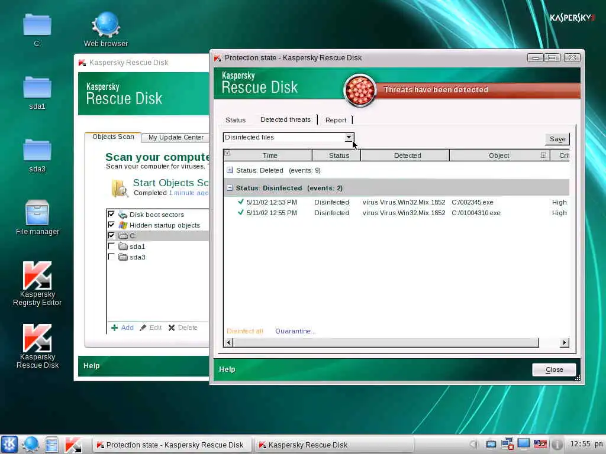The image size is (606, 454).
Task: Switch to Protection state taskbar window button
Action: tap(172, 445)
